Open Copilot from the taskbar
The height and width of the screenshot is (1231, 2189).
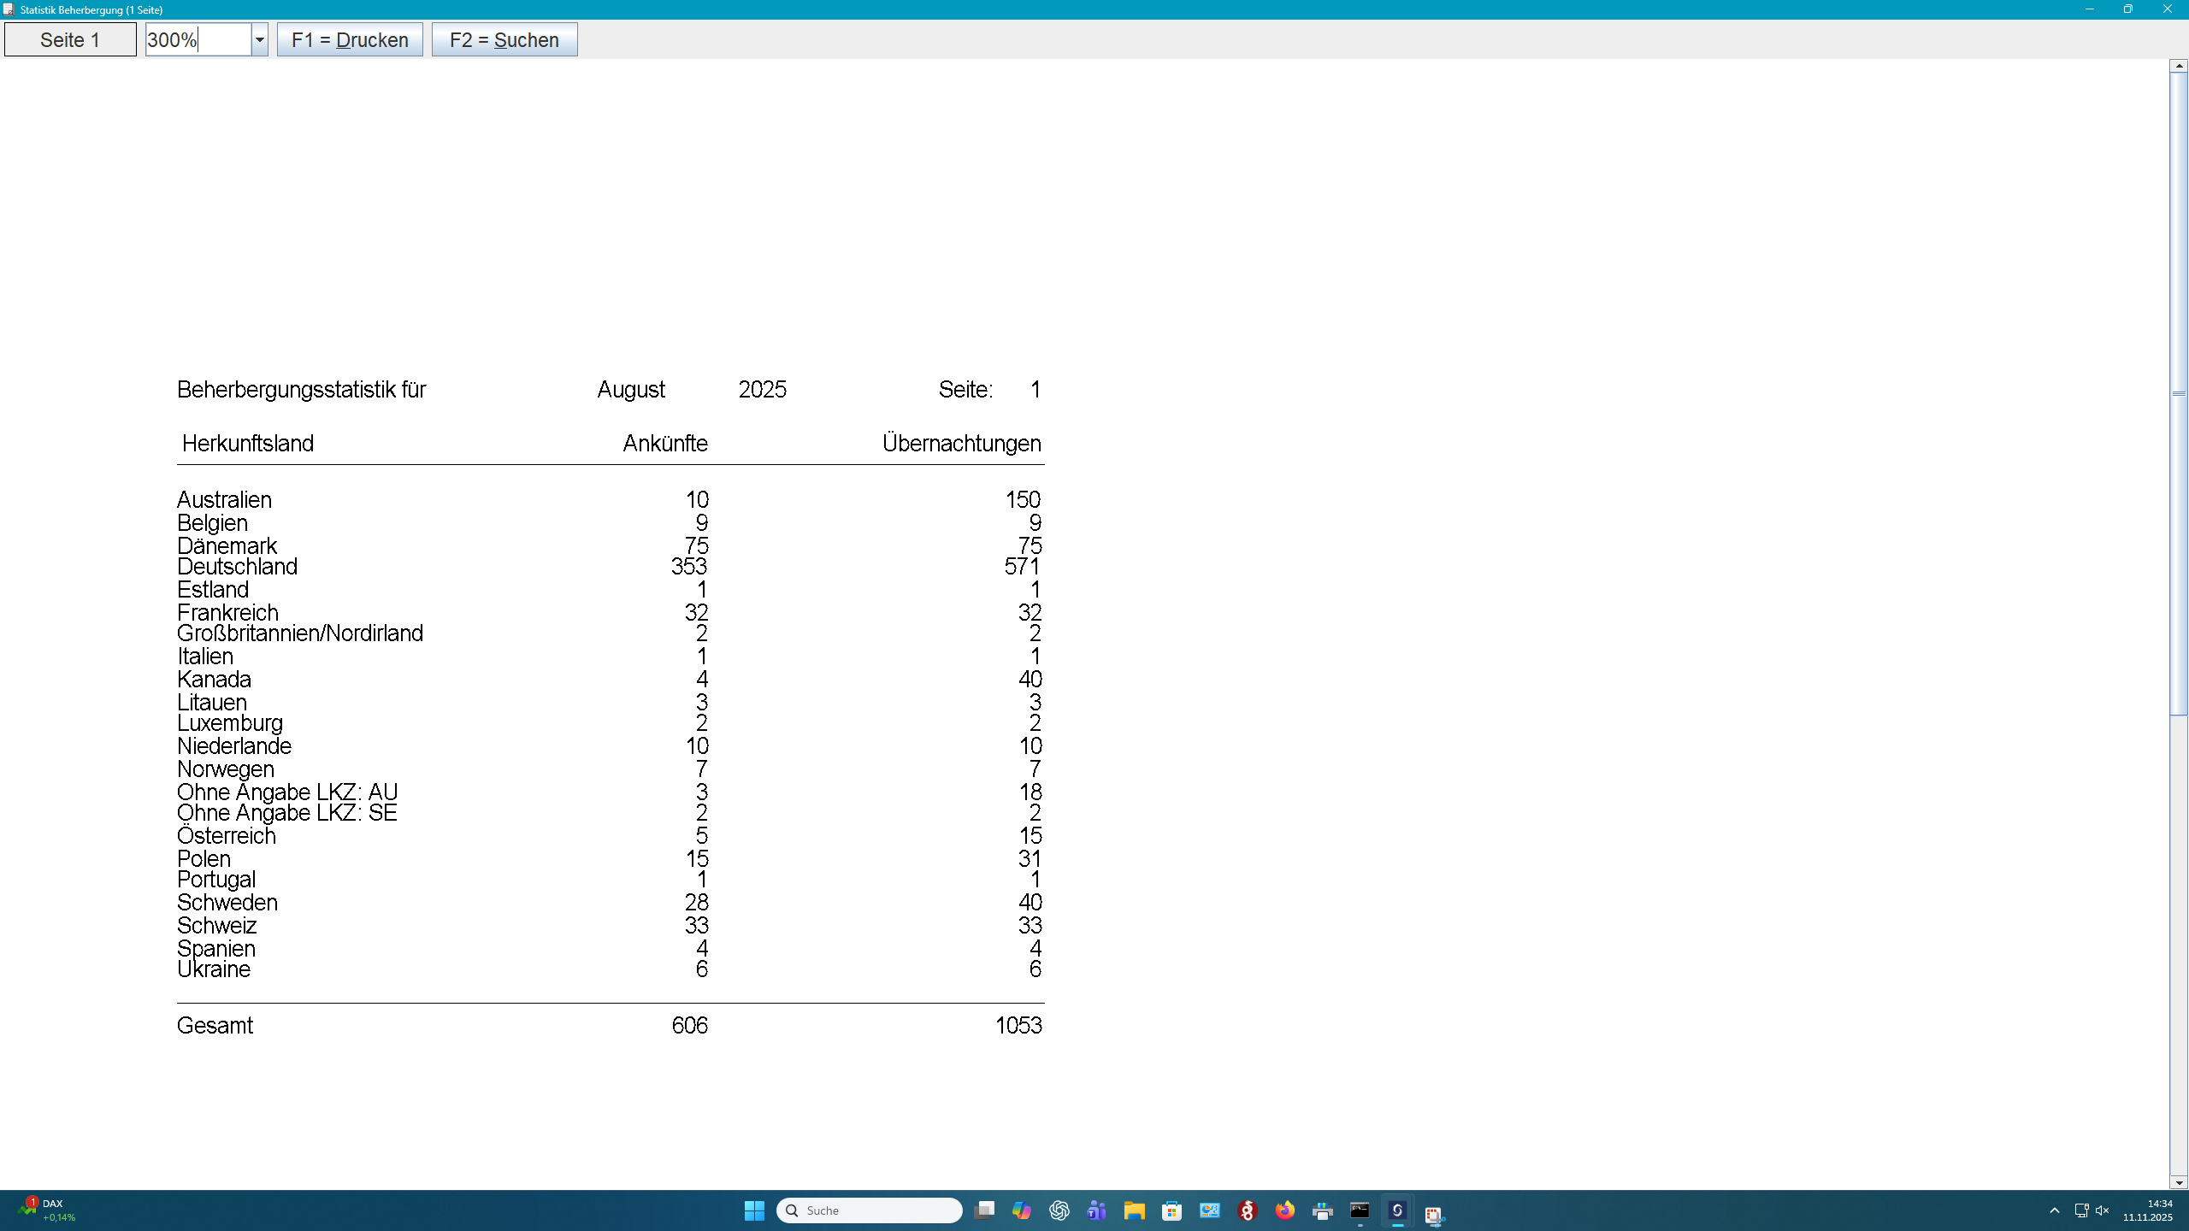[1023, 1211]
